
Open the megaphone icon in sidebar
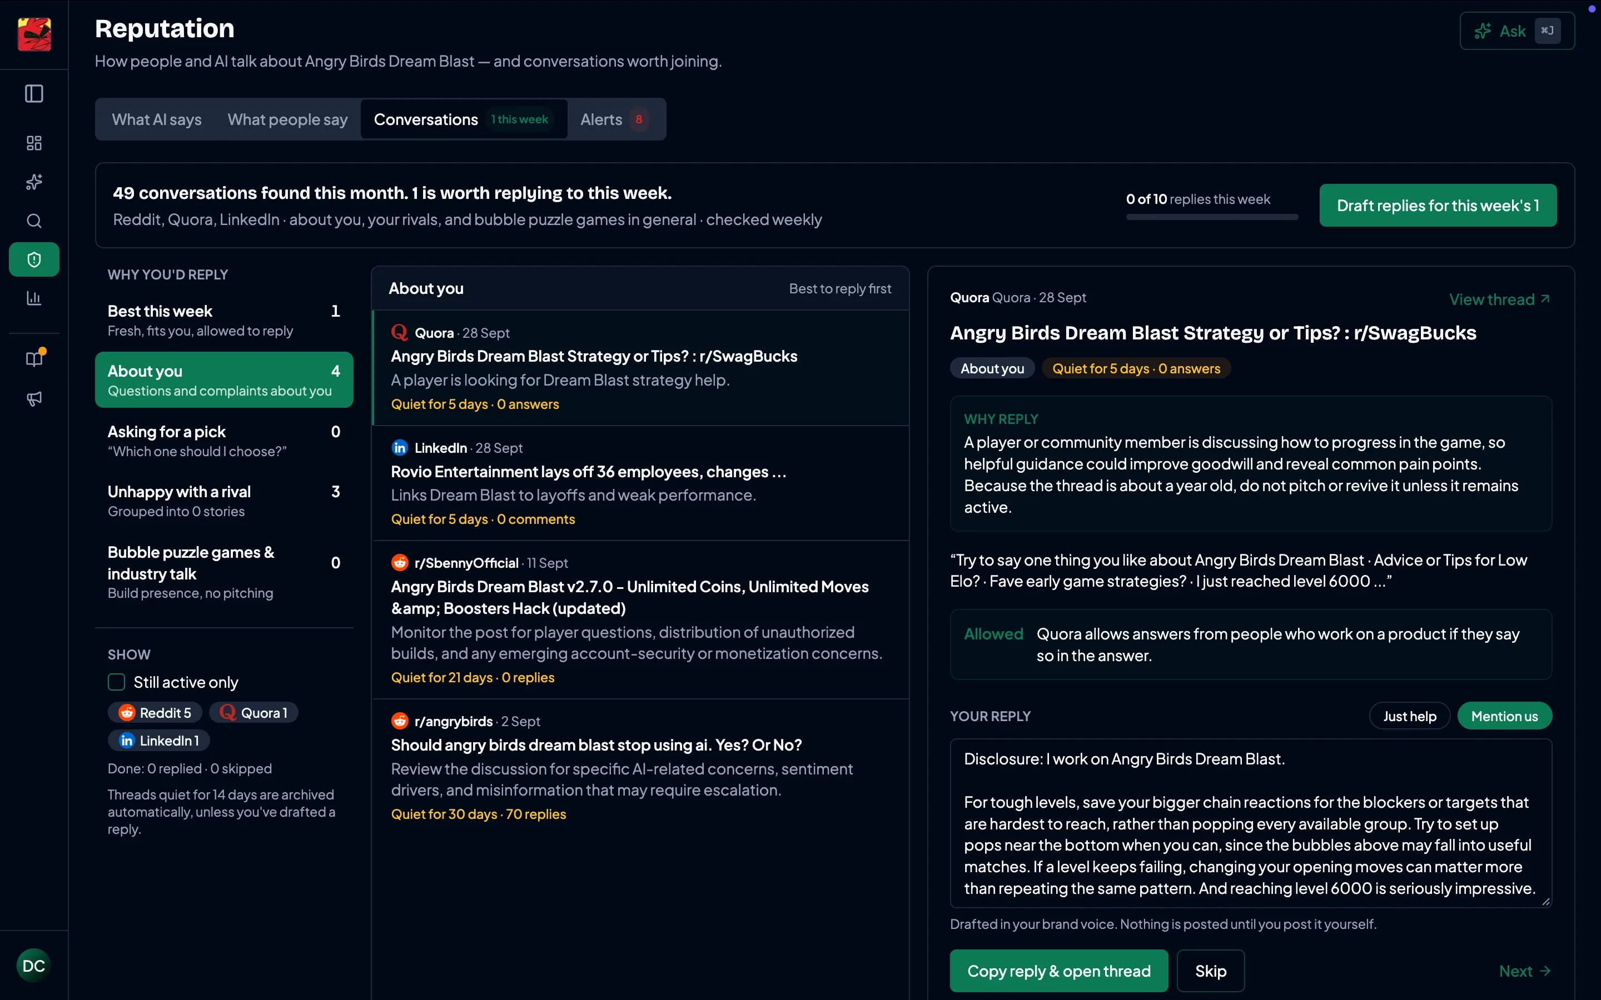34,398
